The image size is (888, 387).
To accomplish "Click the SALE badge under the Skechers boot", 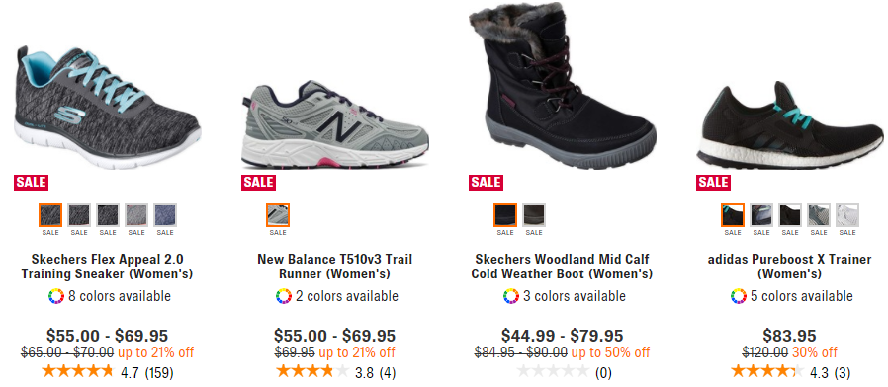I will point(486,183).
